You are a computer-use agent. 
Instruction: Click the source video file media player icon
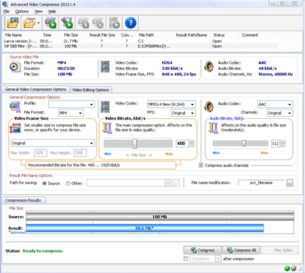[x=15, y=67]
